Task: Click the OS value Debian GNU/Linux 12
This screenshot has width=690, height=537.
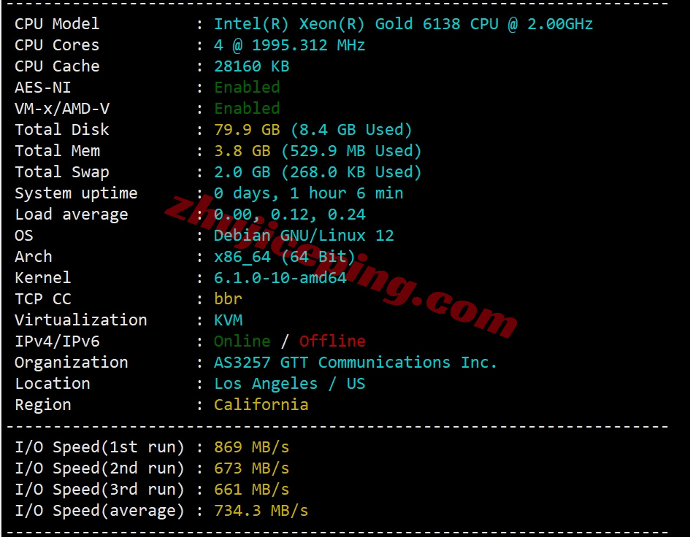Action: tap(304, 235)
